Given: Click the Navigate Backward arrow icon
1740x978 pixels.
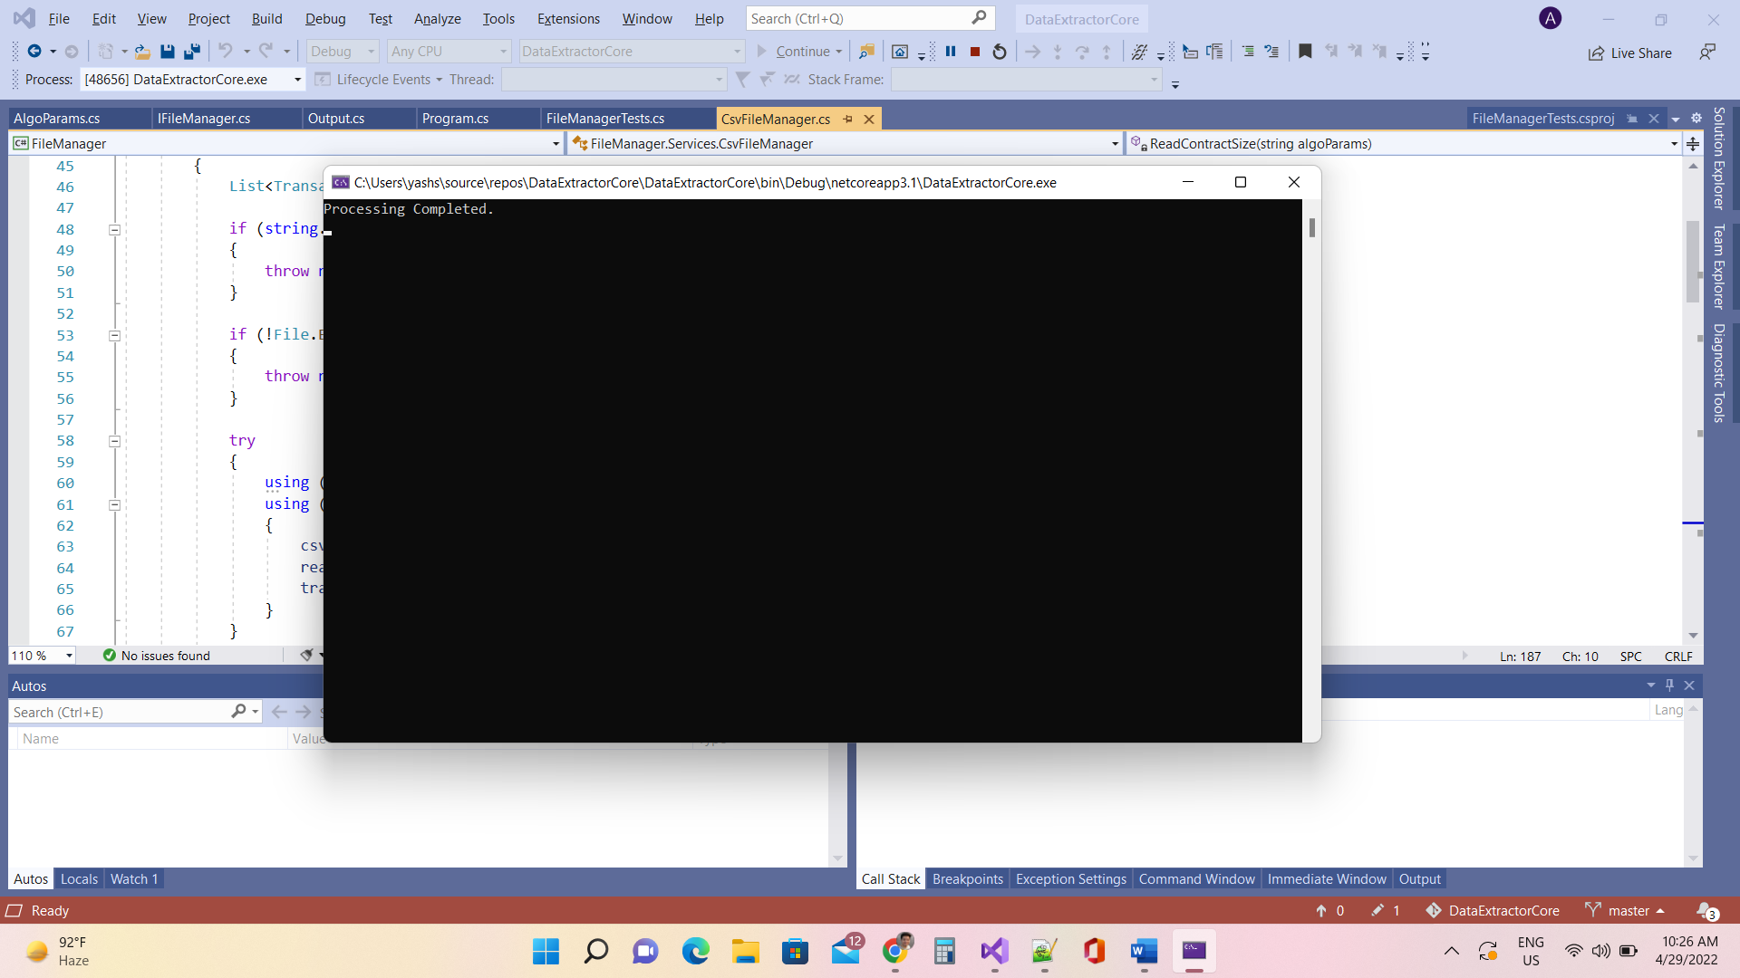Looking at the screenshot, I should coord(34,52).
